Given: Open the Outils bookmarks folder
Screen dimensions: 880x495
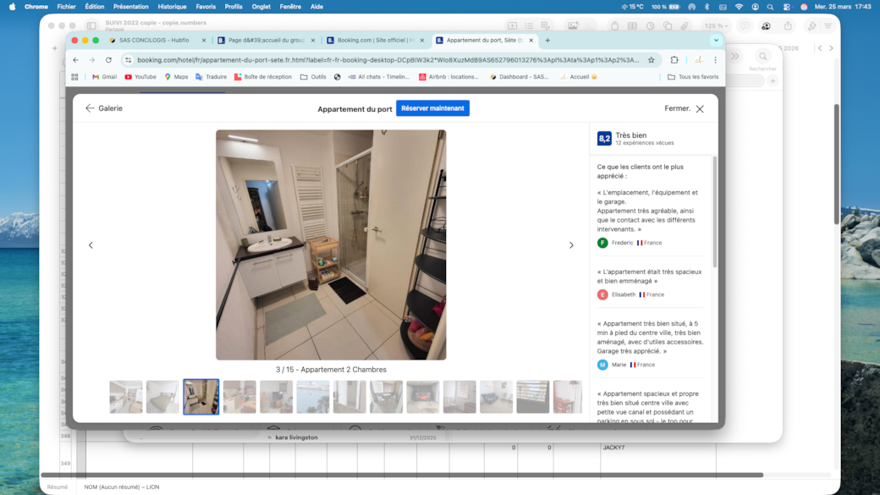Looking at the screenshot, I should [x=313, y=77].
